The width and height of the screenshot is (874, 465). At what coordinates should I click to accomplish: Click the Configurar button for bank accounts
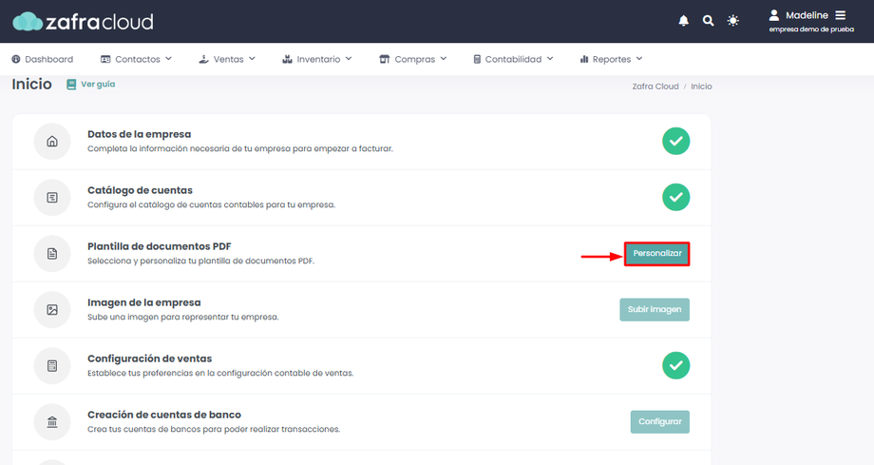[660, 422]
